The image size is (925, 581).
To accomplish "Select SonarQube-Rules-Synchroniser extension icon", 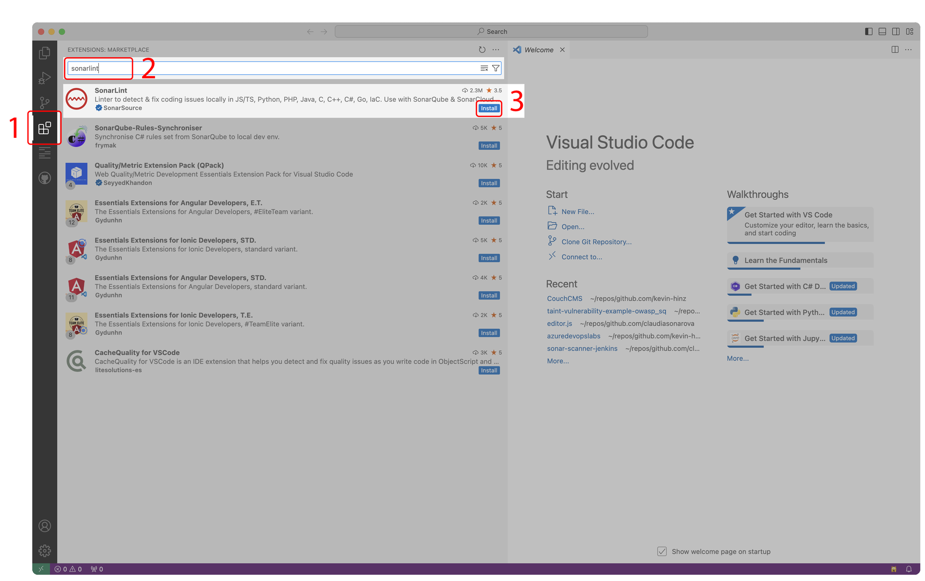I will [76, 136].
